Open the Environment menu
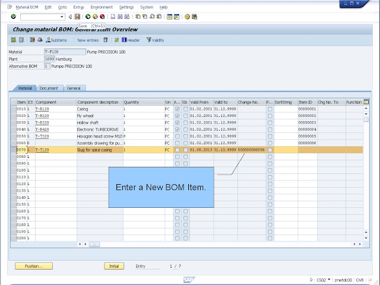 pyautogui.click(x=102, y=7)
